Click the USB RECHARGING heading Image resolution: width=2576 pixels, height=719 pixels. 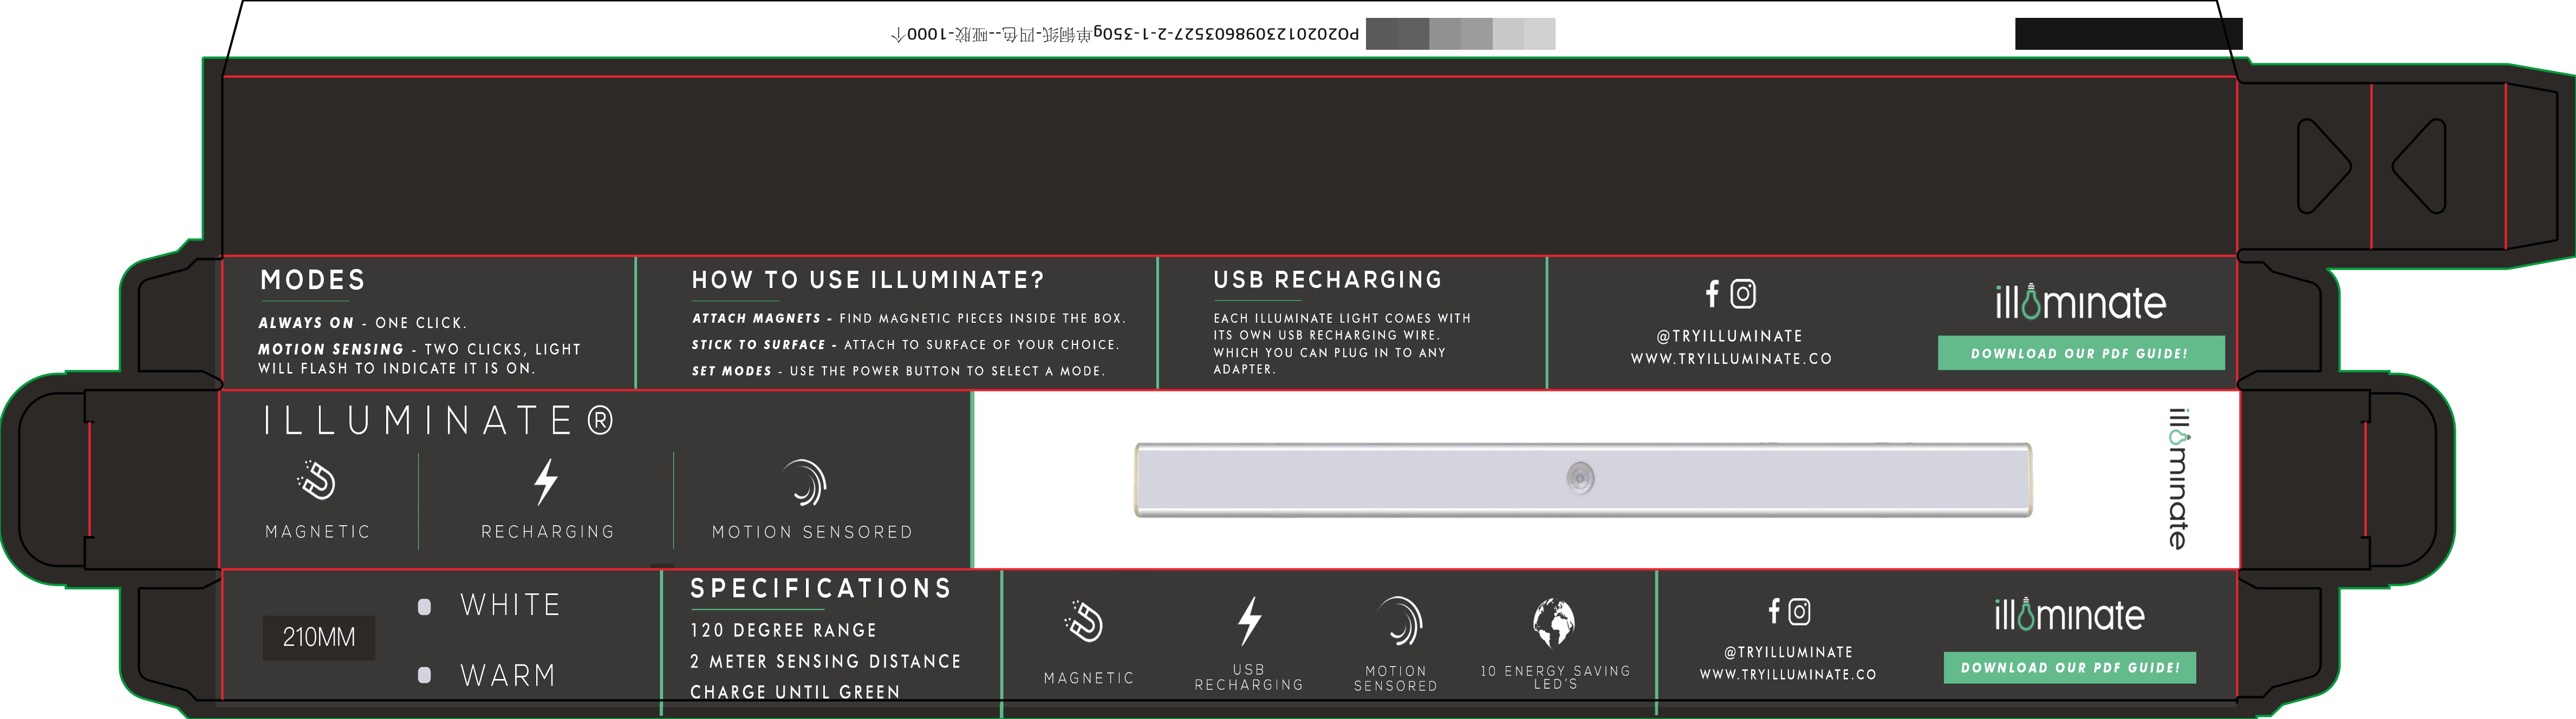pyautogui.click(x=1328, y=280)
